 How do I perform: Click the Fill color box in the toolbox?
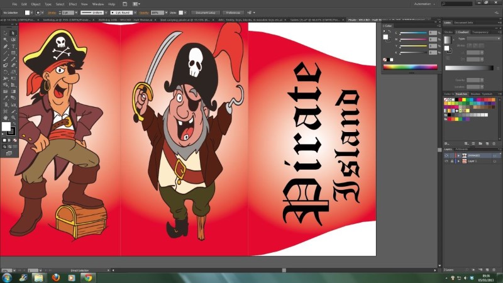pyautogui.click(x=6, y=126)
